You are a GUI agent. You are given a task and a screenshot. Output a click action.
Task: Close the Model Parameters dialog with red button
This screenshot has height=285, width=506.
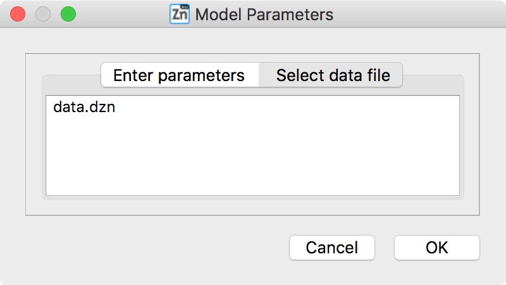[18, 14]
